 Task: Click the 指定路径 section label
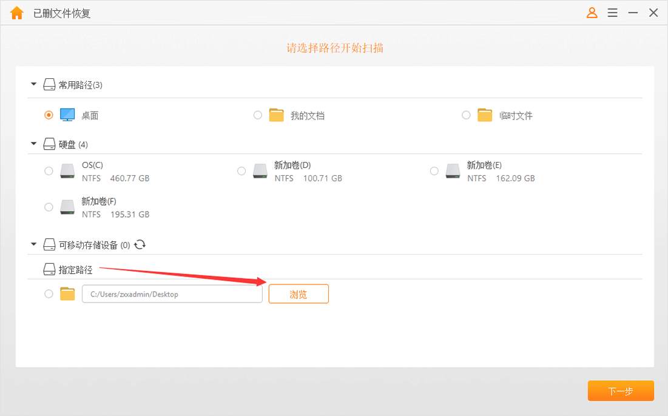(75, 269)
